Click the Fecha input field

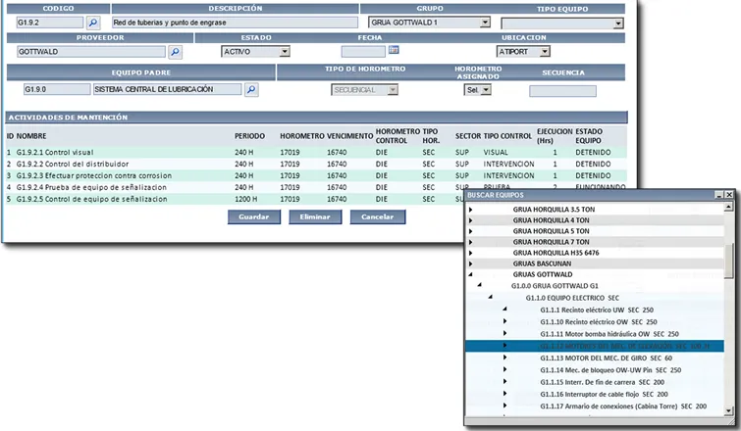363,51
